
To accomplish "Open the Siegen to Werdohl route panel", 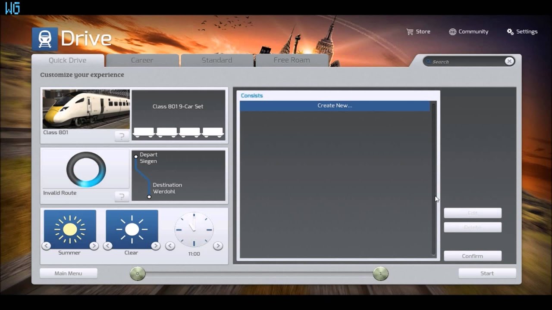I will click(x=178, y=175).
